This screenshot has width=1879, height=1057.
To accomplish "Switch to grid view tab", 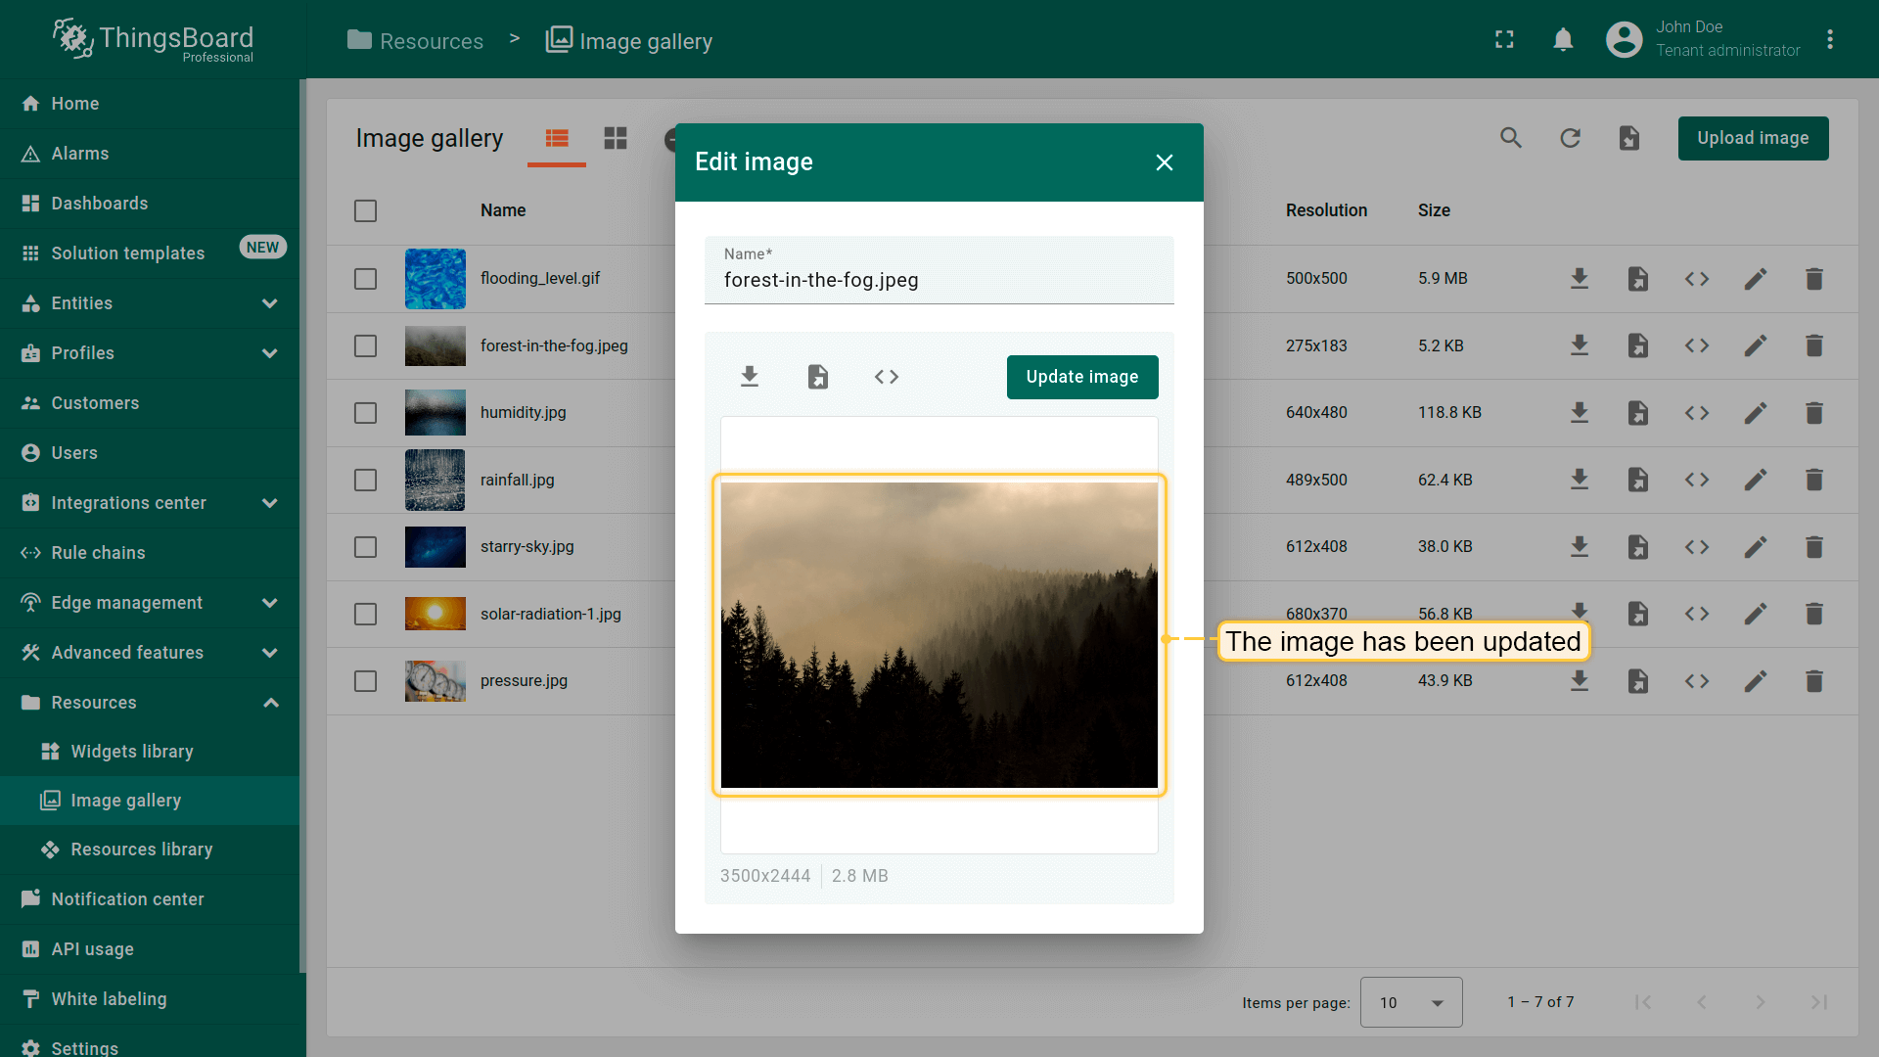I will (616, 138).
